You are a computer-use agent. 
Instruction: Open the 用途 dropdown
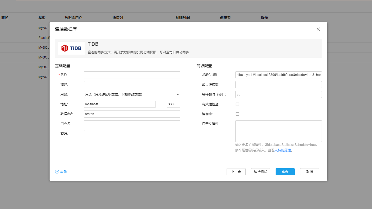tap(132, 94)
